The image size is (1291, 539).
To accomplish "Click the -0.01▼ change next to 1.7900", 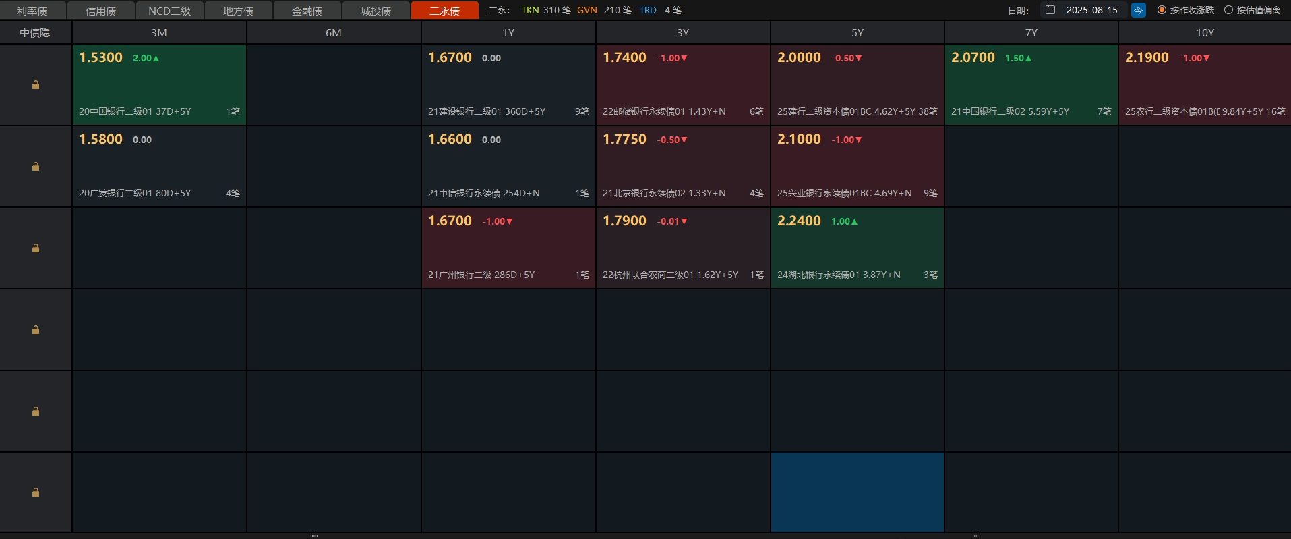I will [x=673, y=222].
